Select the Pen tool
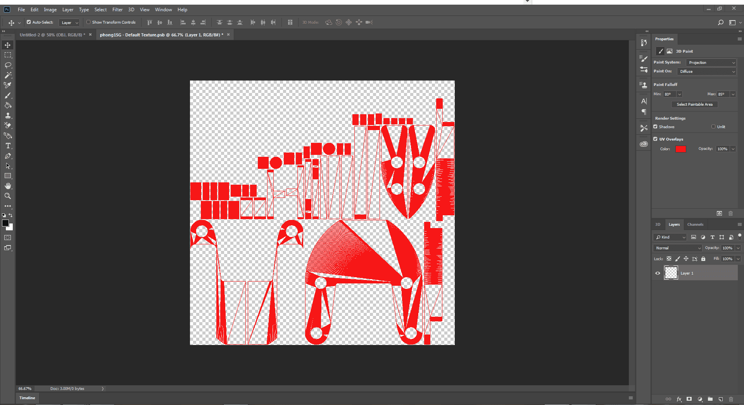 pyautogui.click(x=8, y=156)
